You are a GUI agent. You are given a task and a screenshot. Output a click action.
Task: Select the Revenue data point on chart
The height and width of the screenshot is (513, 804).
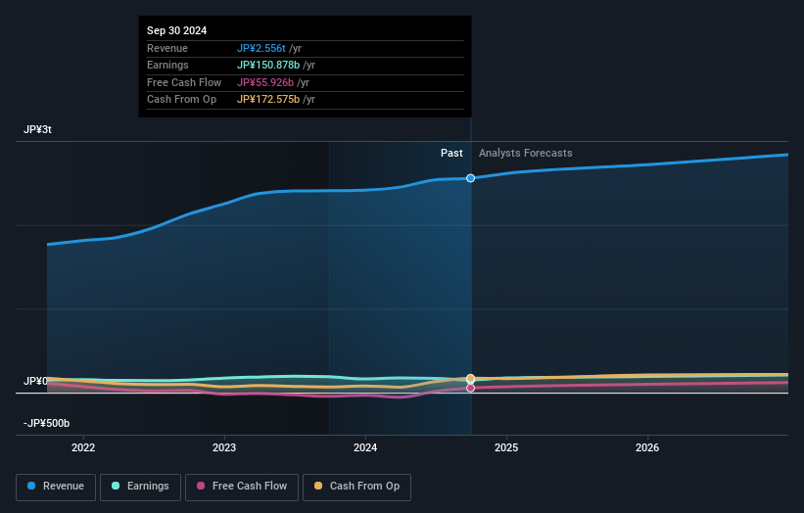coord(470,178)
